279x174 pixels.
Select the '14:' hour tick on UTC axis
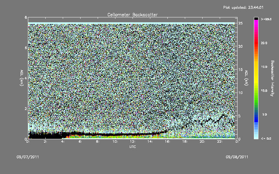150,142
